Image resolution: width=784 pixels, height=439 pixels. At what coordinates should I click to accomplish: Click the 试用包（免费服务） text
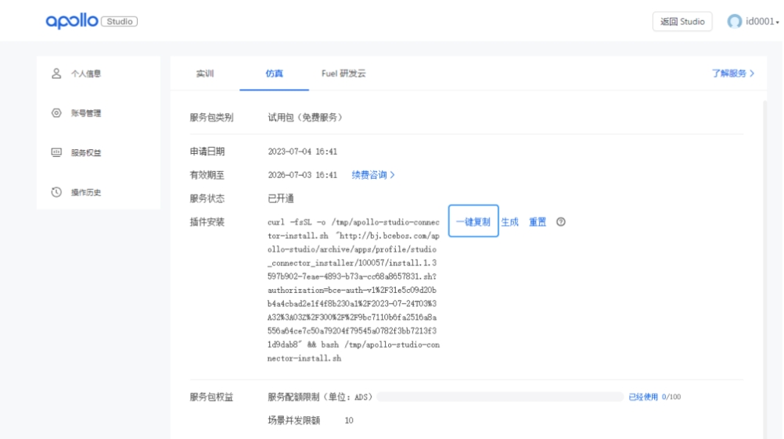(x=305, y=117)
